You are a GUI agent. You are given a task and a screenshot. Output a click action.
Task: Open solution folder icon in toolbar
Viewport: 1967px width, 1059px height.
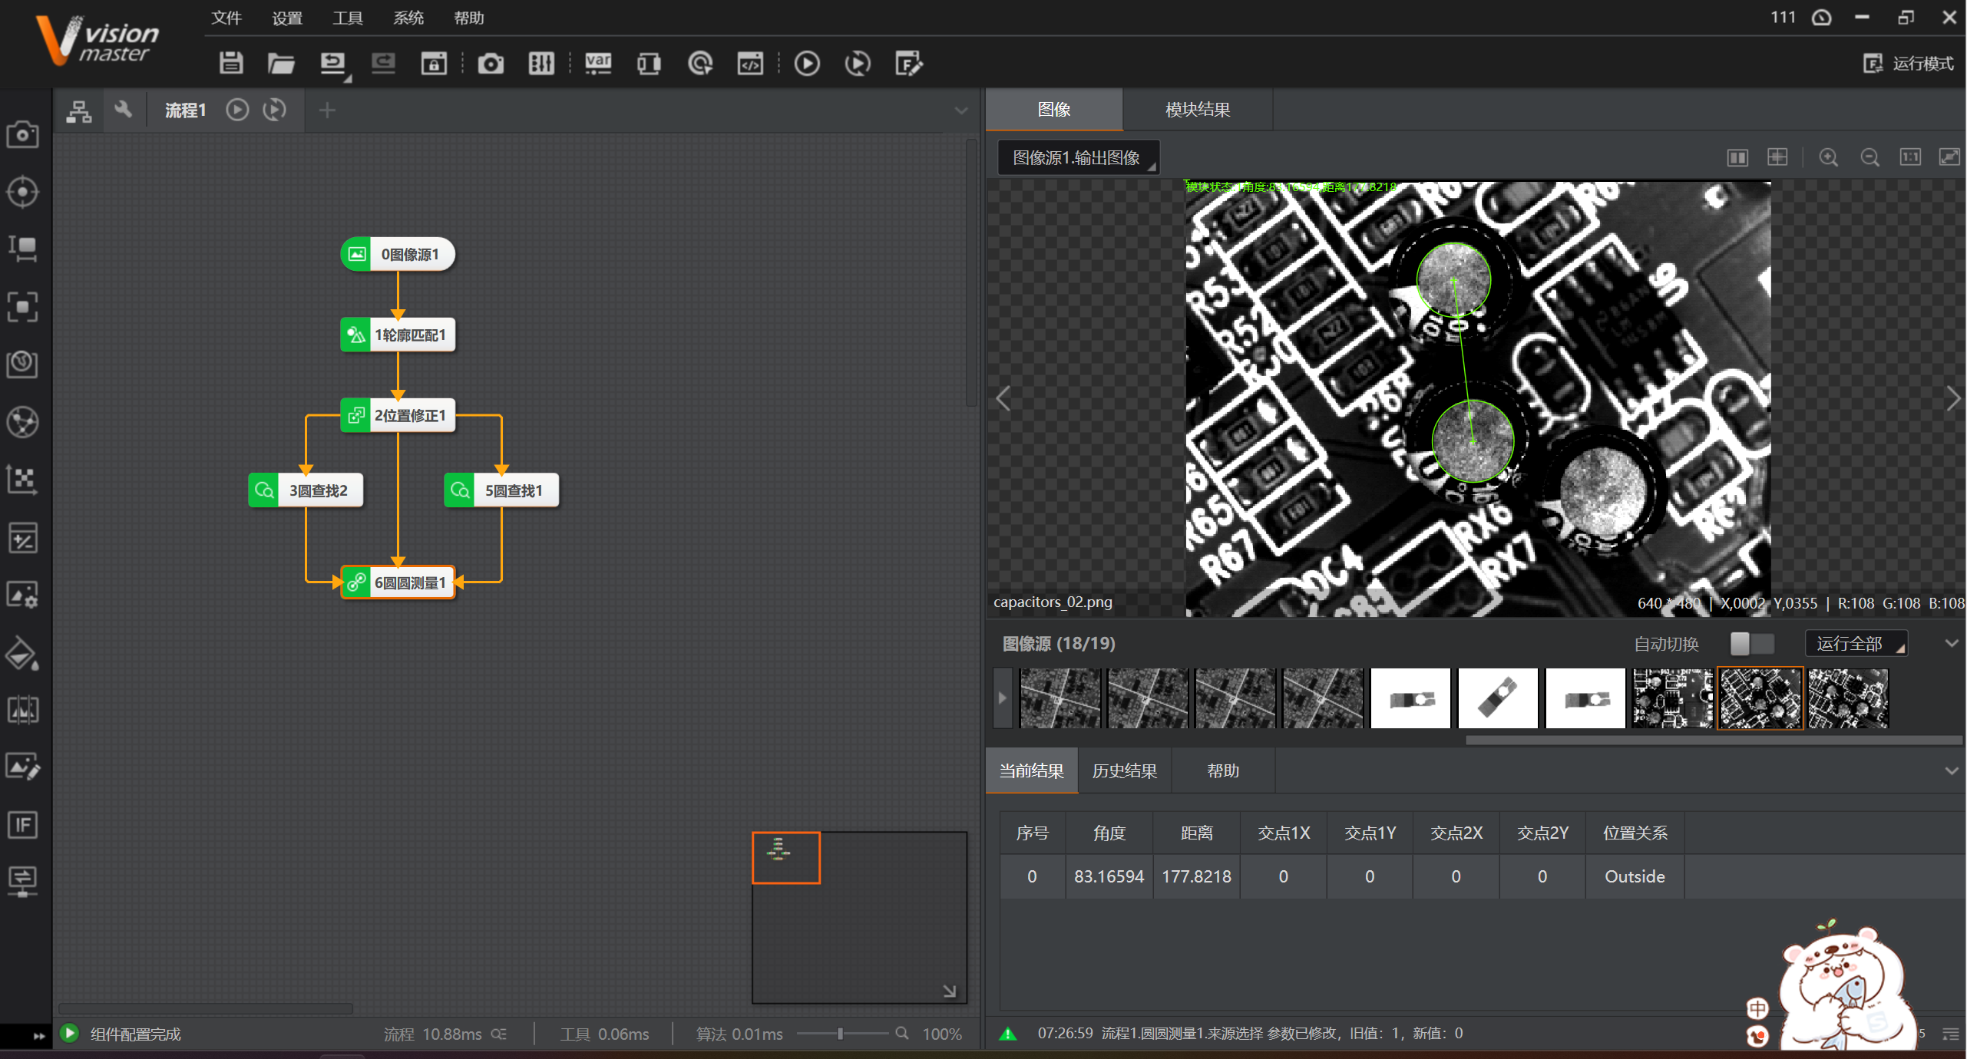pyautogui.click(x=281, y=63)
